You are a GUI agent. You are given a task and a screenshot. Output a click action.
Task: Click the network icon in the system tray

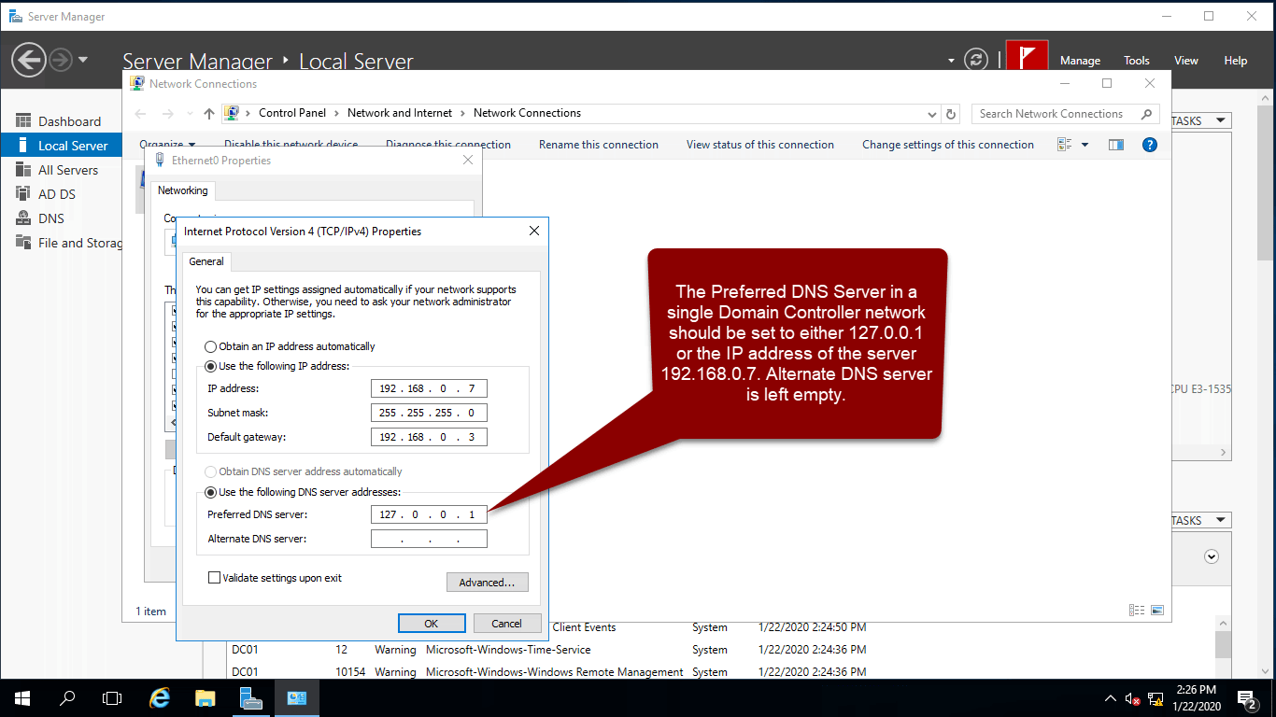(x=1155, y=698)
